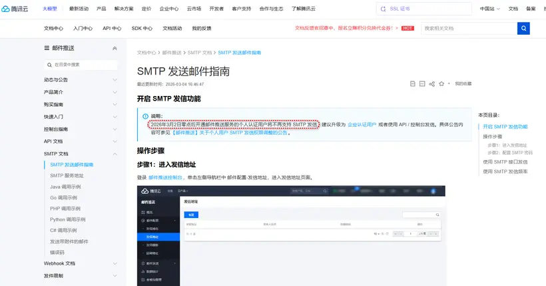Open 我的收藏 link
Screen dimensions: 546x286
click(x=463, y=84)
